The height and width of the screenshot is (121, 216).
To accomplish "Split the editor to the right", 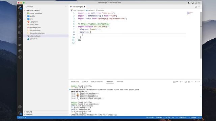I will tap(196, 7).
